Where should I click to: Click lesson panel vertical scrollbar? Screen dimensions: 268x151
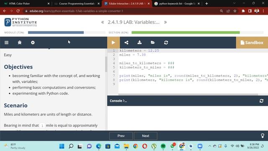[106, 64]
